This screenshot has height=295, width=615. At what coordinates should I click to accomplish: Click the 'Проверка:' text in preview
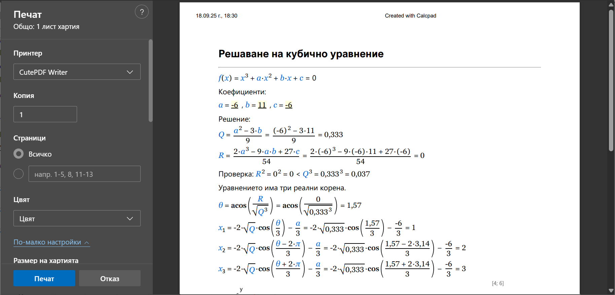(236, 174)
